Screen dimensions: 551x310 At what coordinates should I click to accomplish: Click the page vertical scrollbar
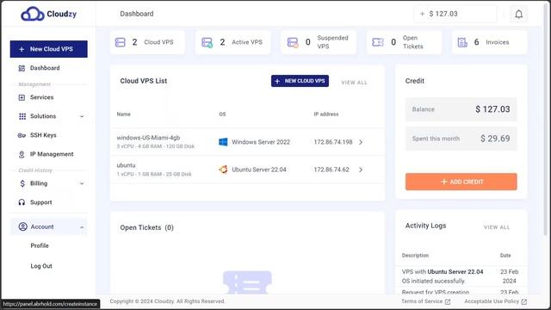pos(546,120)
